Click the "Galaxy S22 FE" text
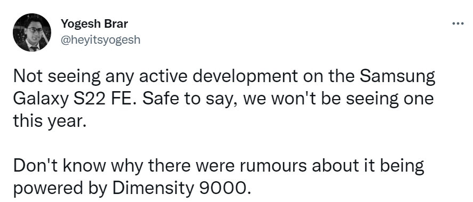 tap(73, 100)
